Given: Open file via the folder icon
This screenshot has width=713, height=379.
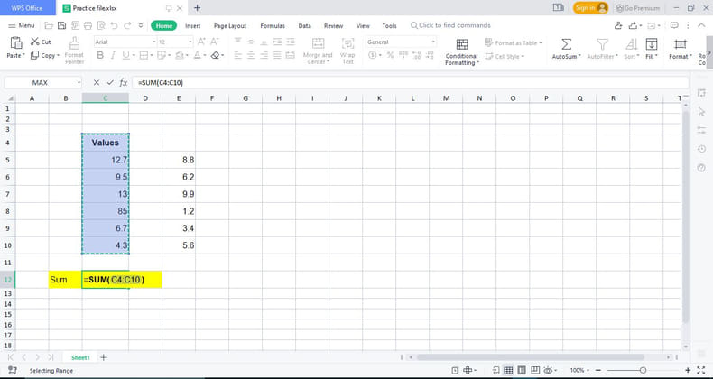Looking at the screenshot, I should pos(49,25).
